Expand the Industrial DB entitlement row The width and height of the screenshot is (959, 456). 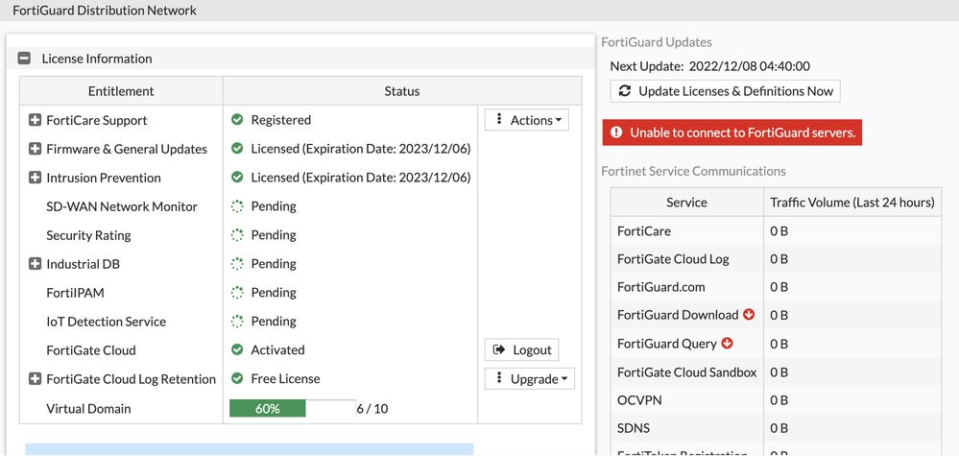[x=35, y=264]
